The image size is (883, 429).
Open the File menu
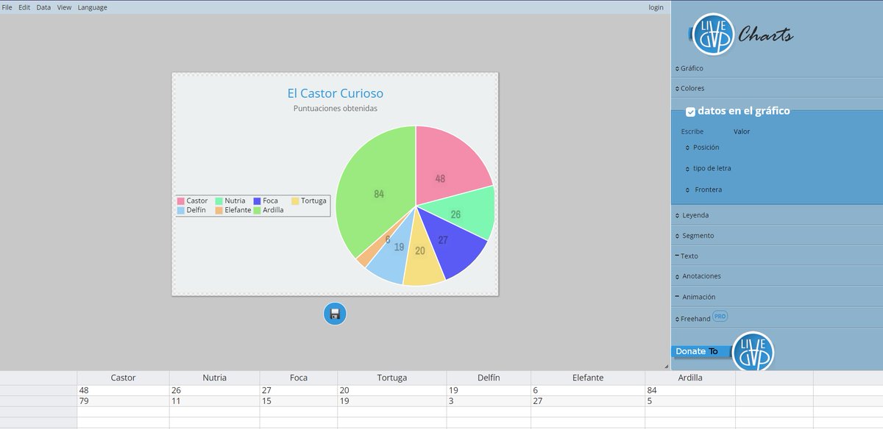click(x=7, y=7)
